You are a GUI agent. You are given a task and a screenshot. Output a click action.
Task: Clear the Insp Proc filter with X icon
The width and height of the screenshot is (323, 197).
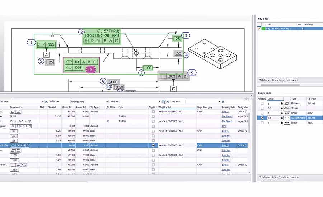pyautogui.click(x=223, y=102)
